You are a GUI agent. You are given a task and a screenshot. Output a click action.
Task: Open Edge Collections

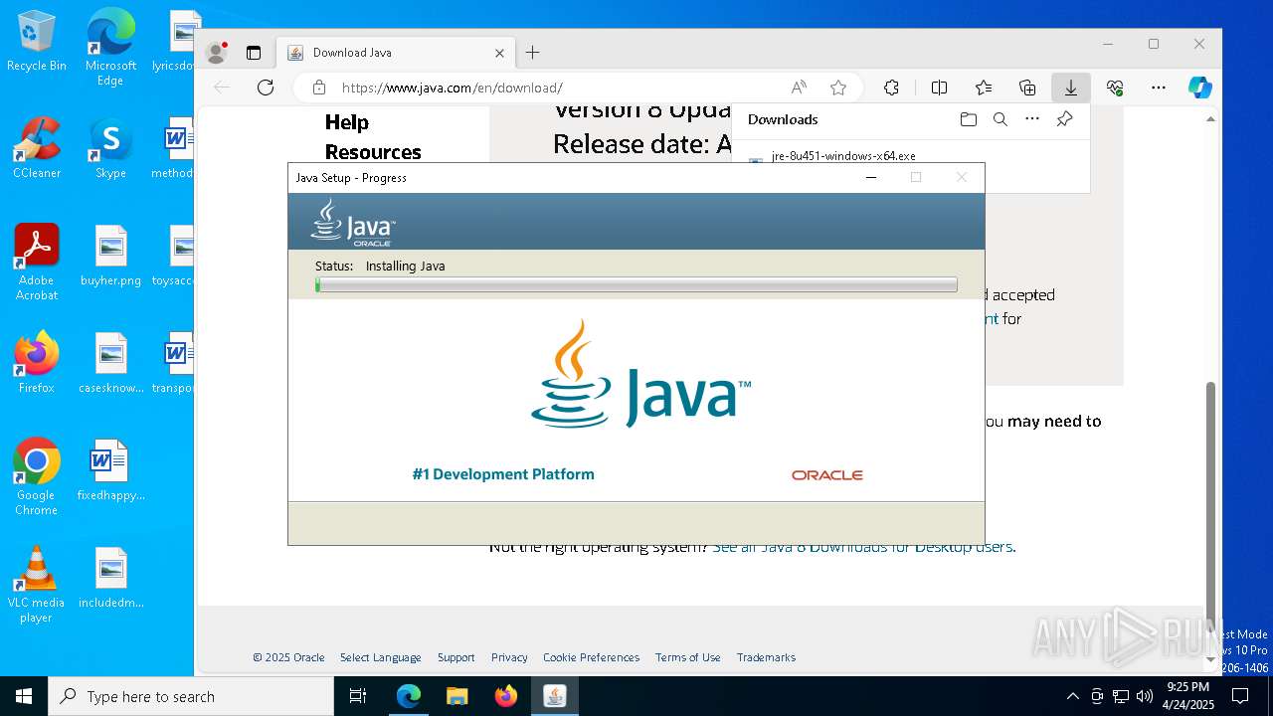(x=1027, y=88)
